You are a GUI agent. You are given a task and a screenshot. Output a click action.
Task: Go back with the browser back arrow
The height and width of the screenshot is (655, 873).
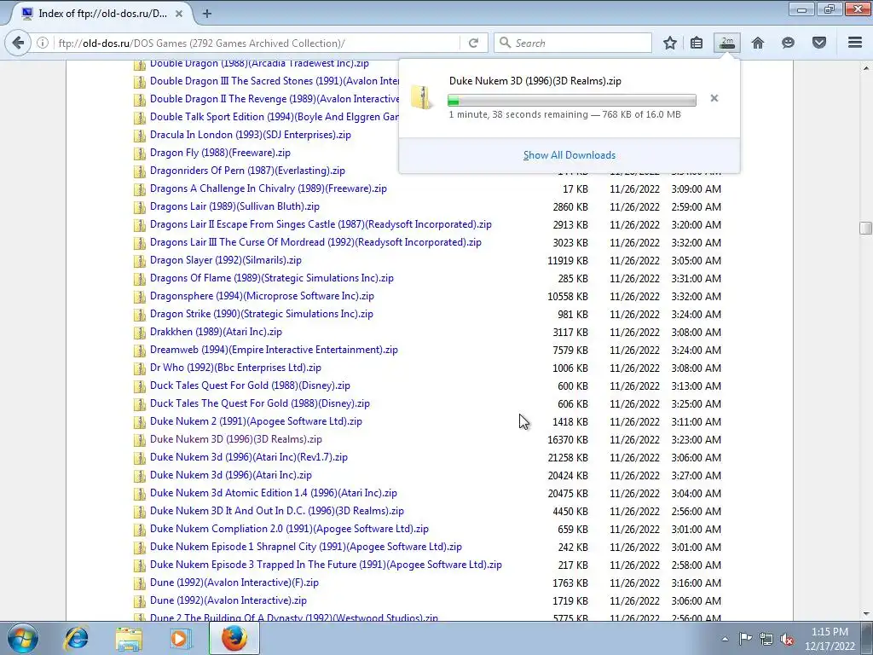pyautogui.click(x=18, y=43)
